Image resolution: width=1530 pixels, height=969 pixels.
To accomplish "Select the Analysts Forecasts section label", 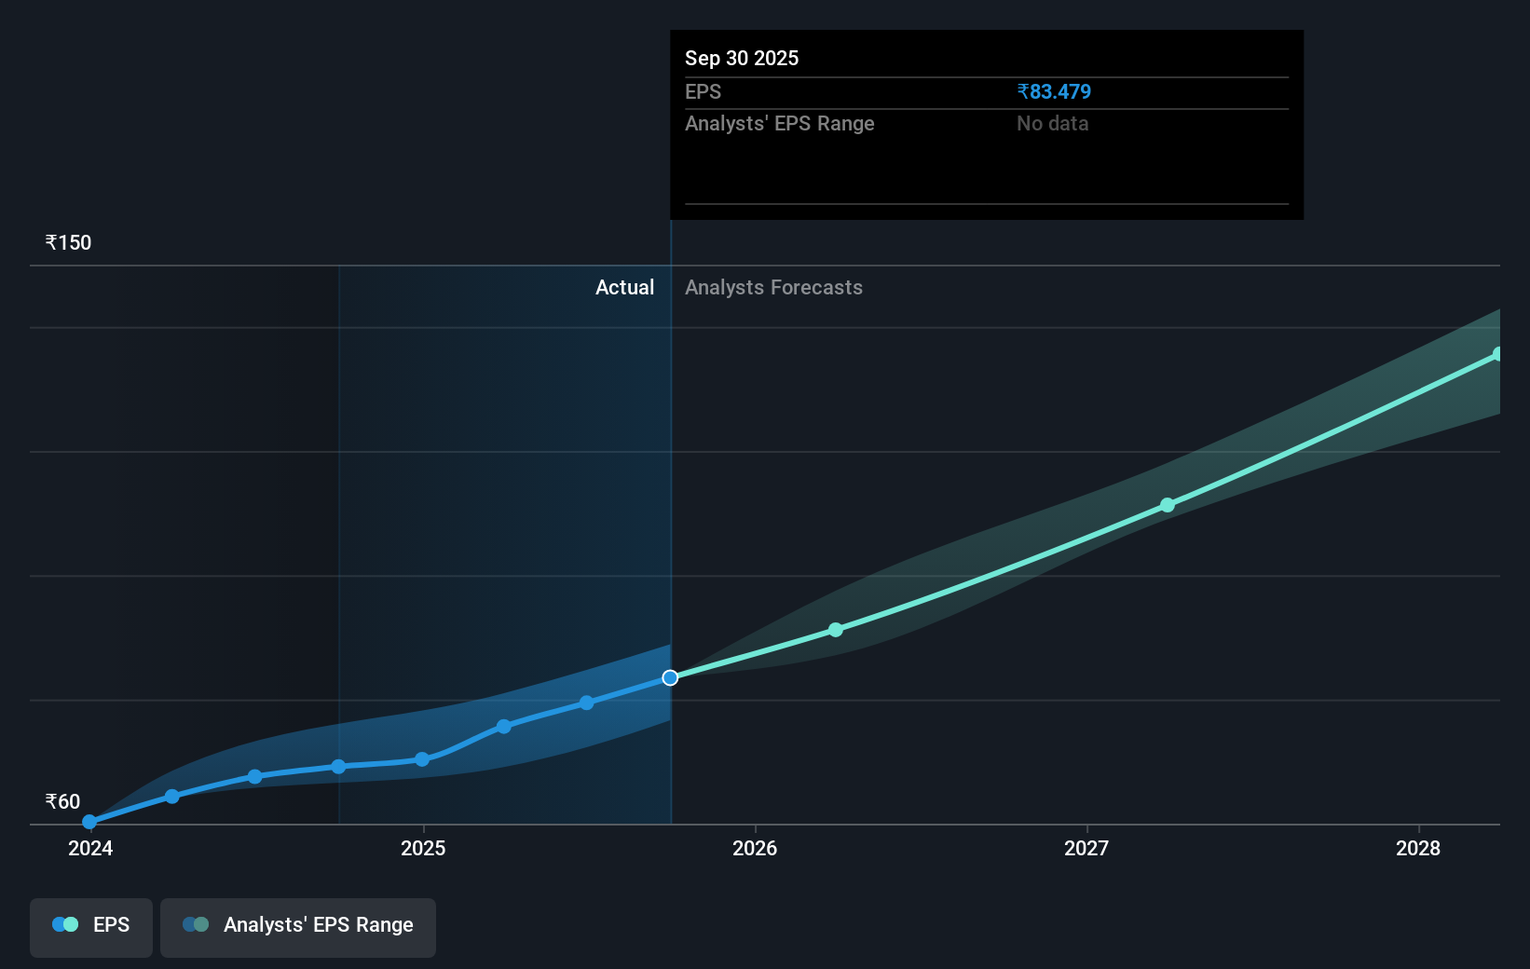I will coord(773,288).
